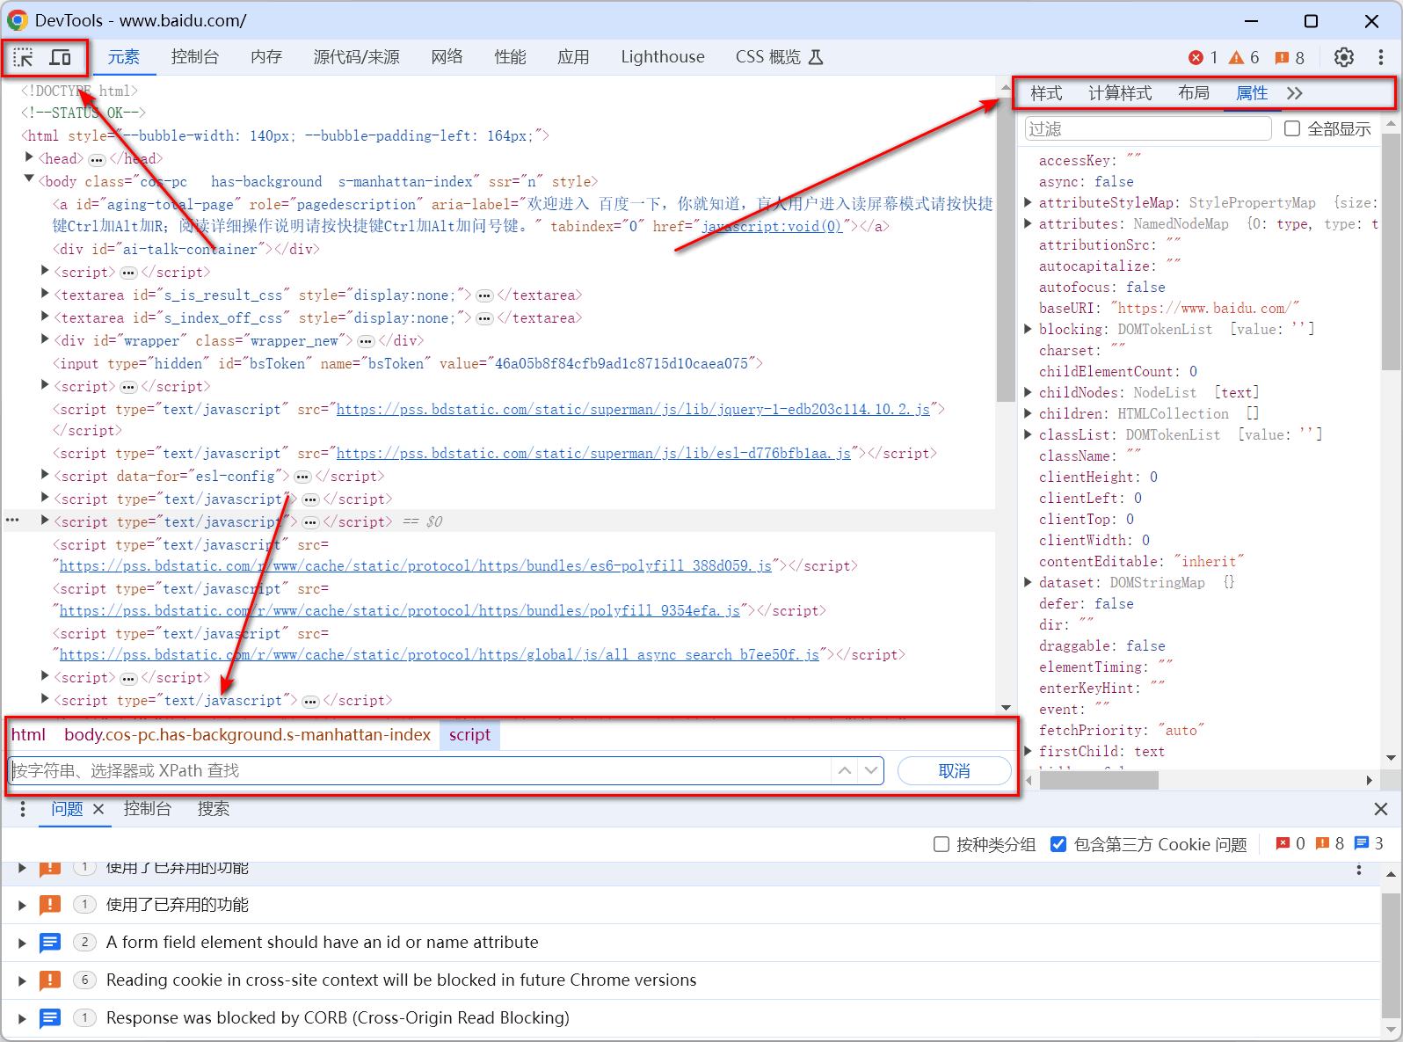
Task: Expand childNodes NodeList property
Action: (1028, 392)
